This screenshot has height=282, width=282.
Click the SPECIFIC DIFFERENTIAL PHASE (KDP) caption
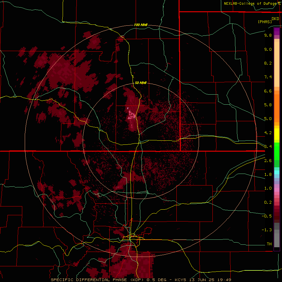point(98,280)
